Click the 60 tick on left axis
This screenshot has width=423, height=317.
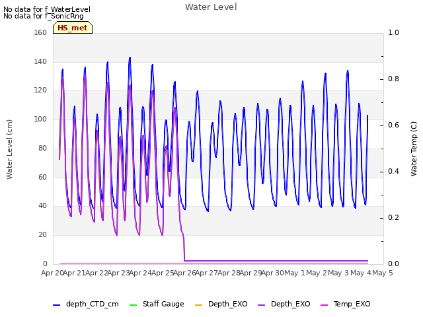click(x=42, y=178)
